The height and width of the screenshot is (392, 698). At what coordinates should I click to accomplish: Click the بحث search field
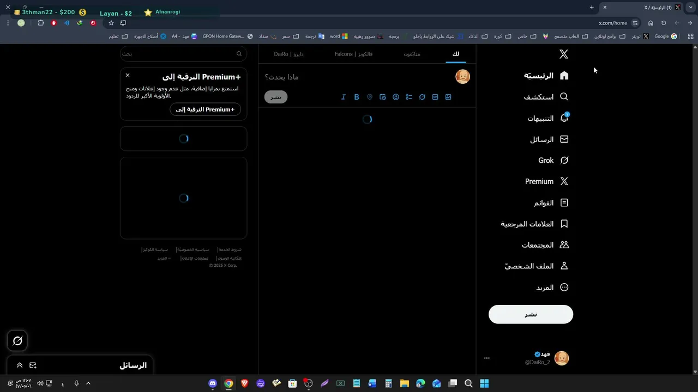[x=183, y=54]
